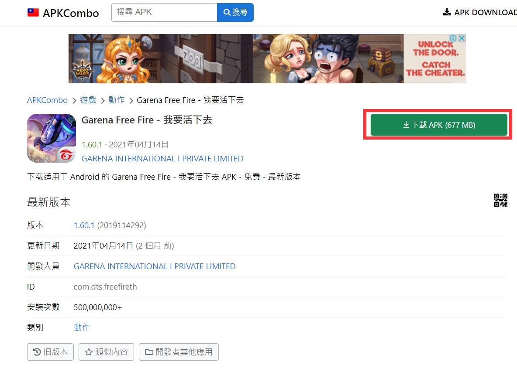Click the 類似內容 similar content button
Screen dimensions: 517x372
pos(106,352)
